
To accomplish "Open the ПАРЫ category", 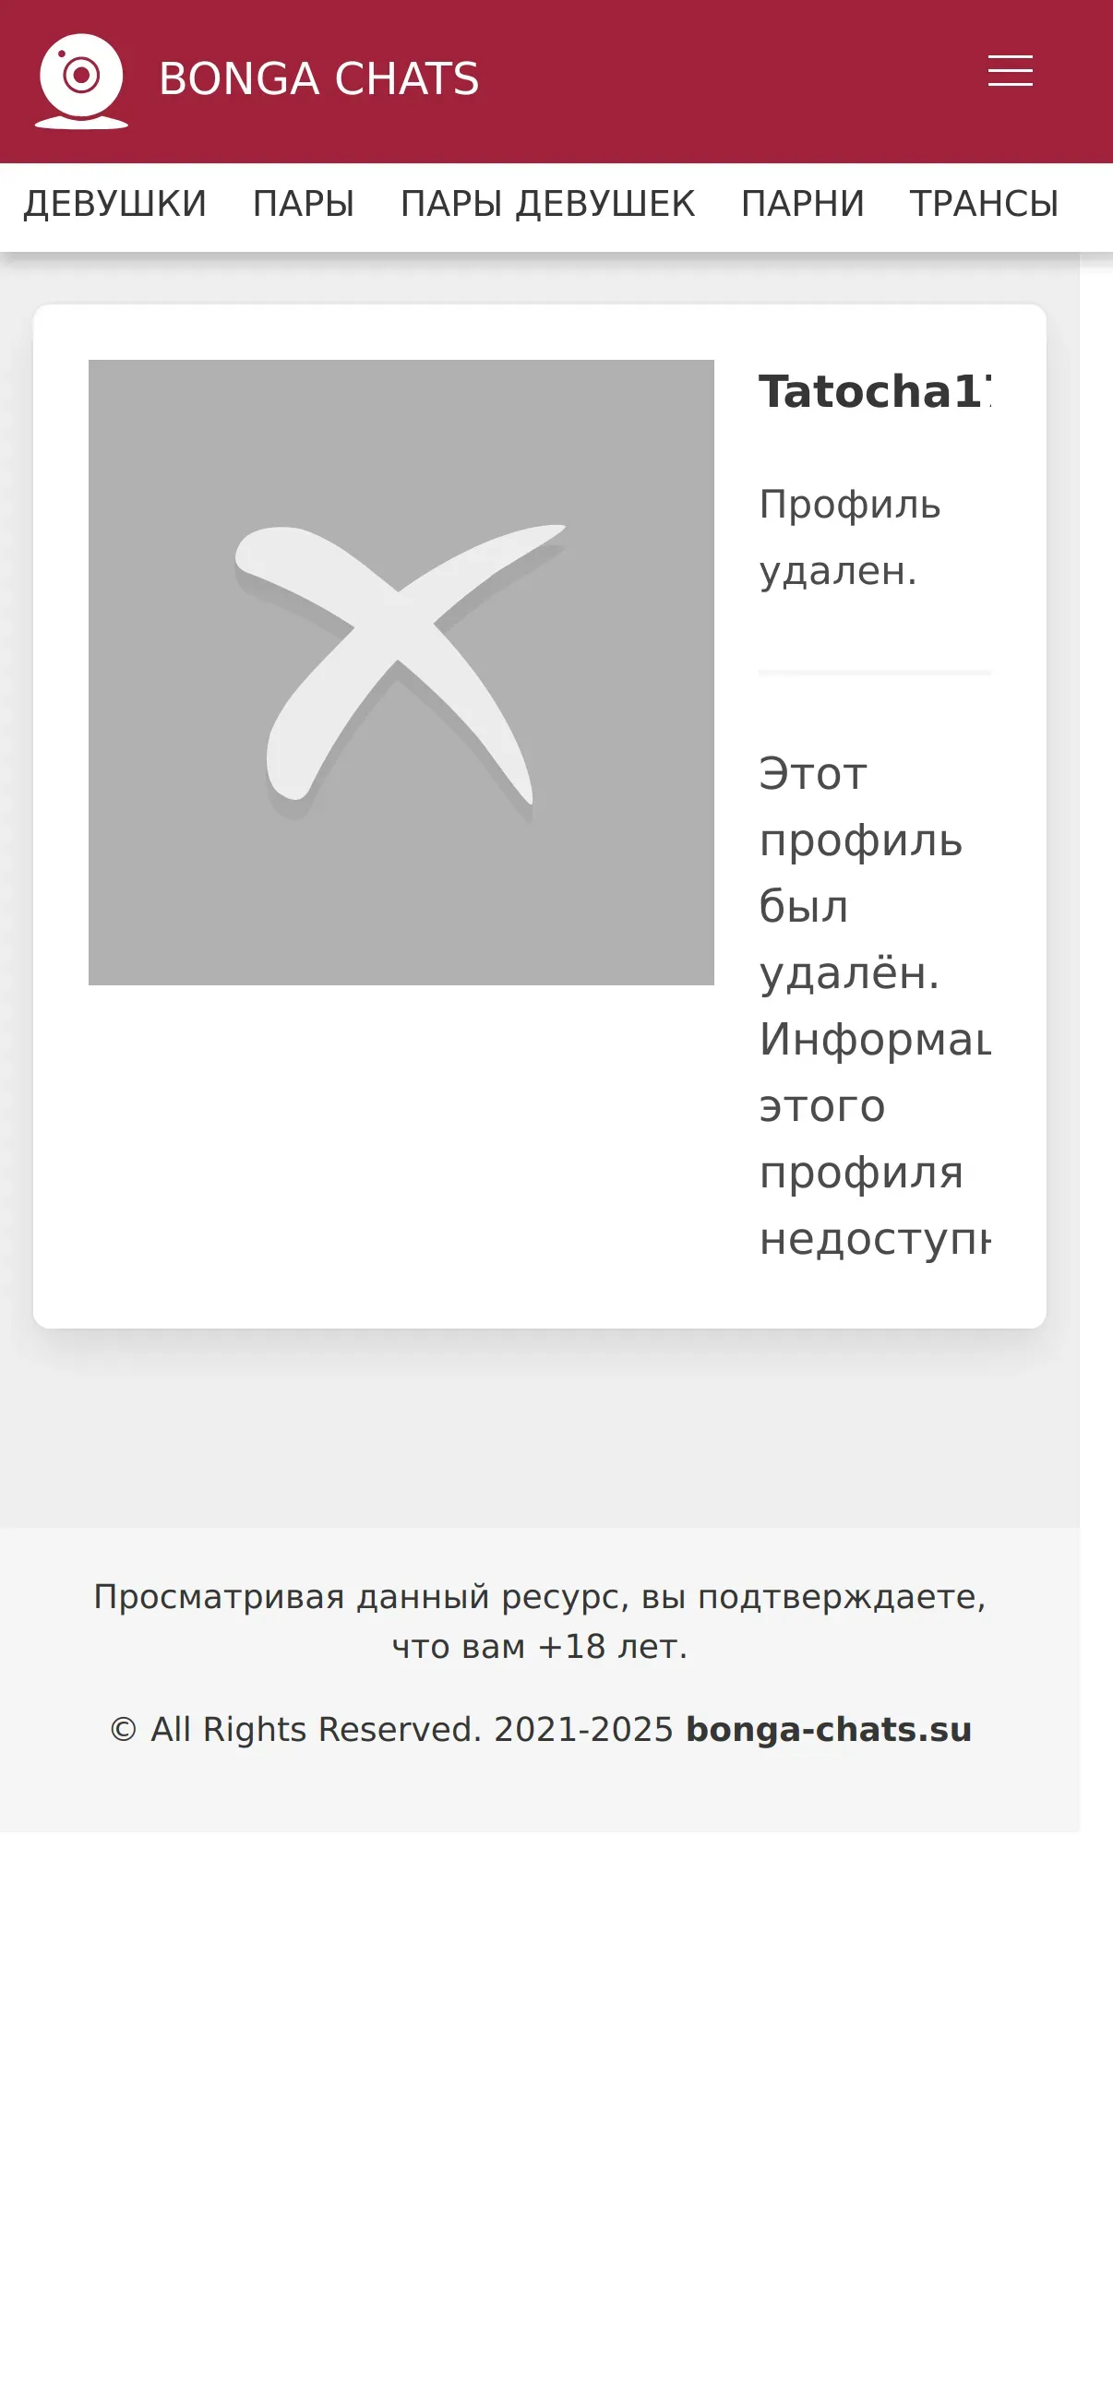I will 304,204.
